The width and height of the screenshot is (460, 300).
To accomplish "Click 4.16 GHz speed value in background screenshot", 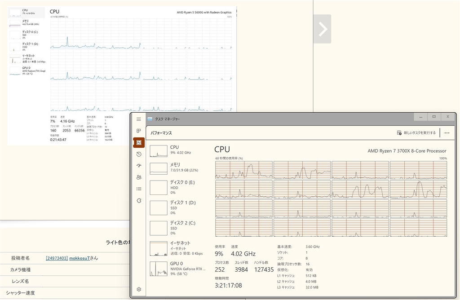I will [x=67, y=121].
